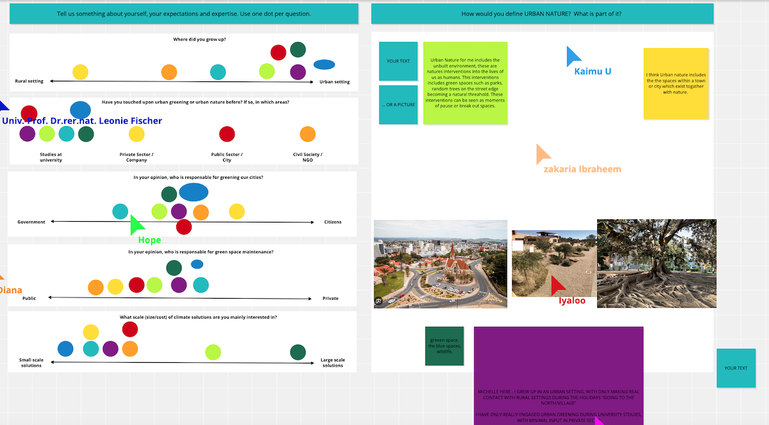This screenshot has width=769, height=425.
Task: Select orange dot in climate solutions scale row
Action: pyautogui.click(x=130, y=349)
